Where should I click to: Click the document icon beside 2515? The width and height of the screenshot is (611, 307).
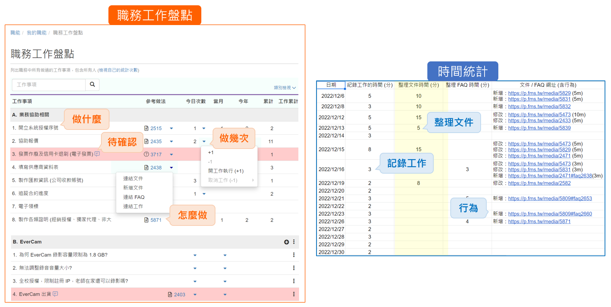point(146,128)
